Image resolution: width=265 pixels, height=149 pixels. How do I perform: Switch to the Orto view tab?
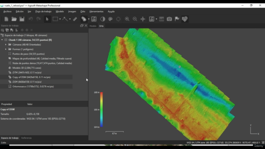[x=101, y=26]
